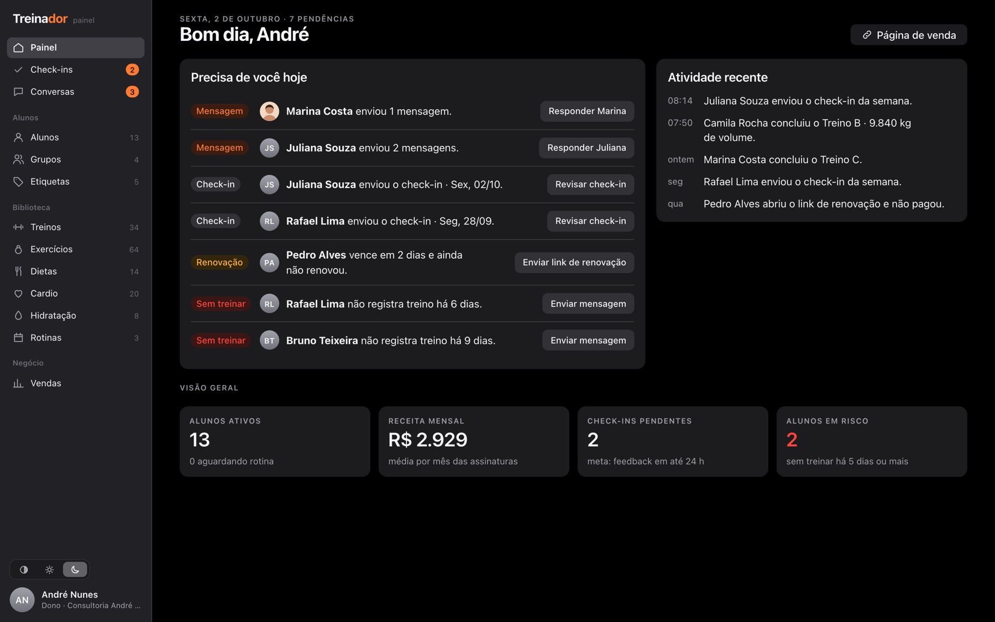Open the Painel home icon

click(x=18, y=48)
